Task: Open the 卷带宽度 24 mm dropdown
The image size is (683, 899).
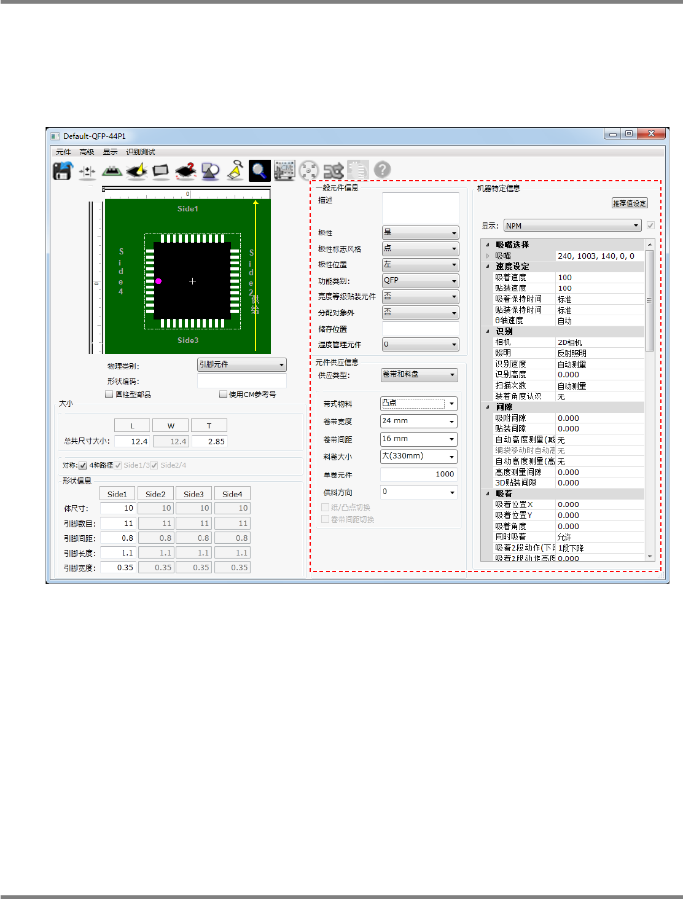Action: (x=419, y=422)
